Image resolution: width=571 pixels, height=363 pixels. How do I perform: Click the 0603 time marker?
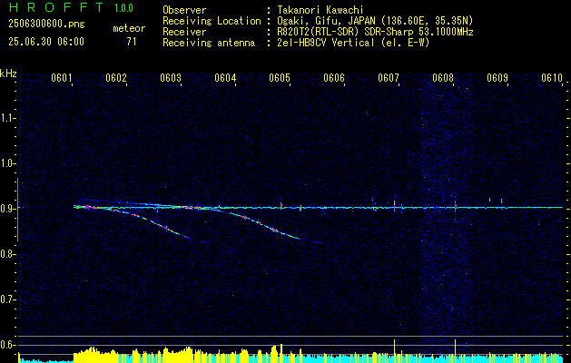(171, 77)
